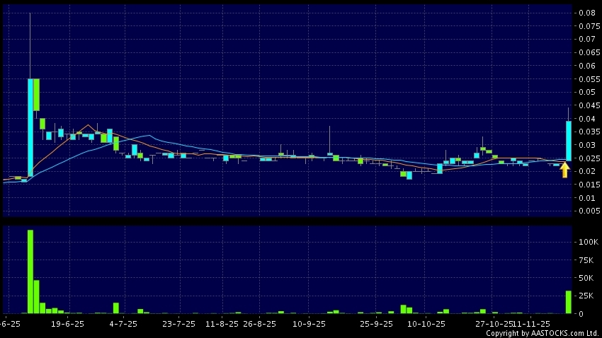Screen dimensions: 602x338
Task: Click the 0.045 price axis label
Action: pos(588,105)
